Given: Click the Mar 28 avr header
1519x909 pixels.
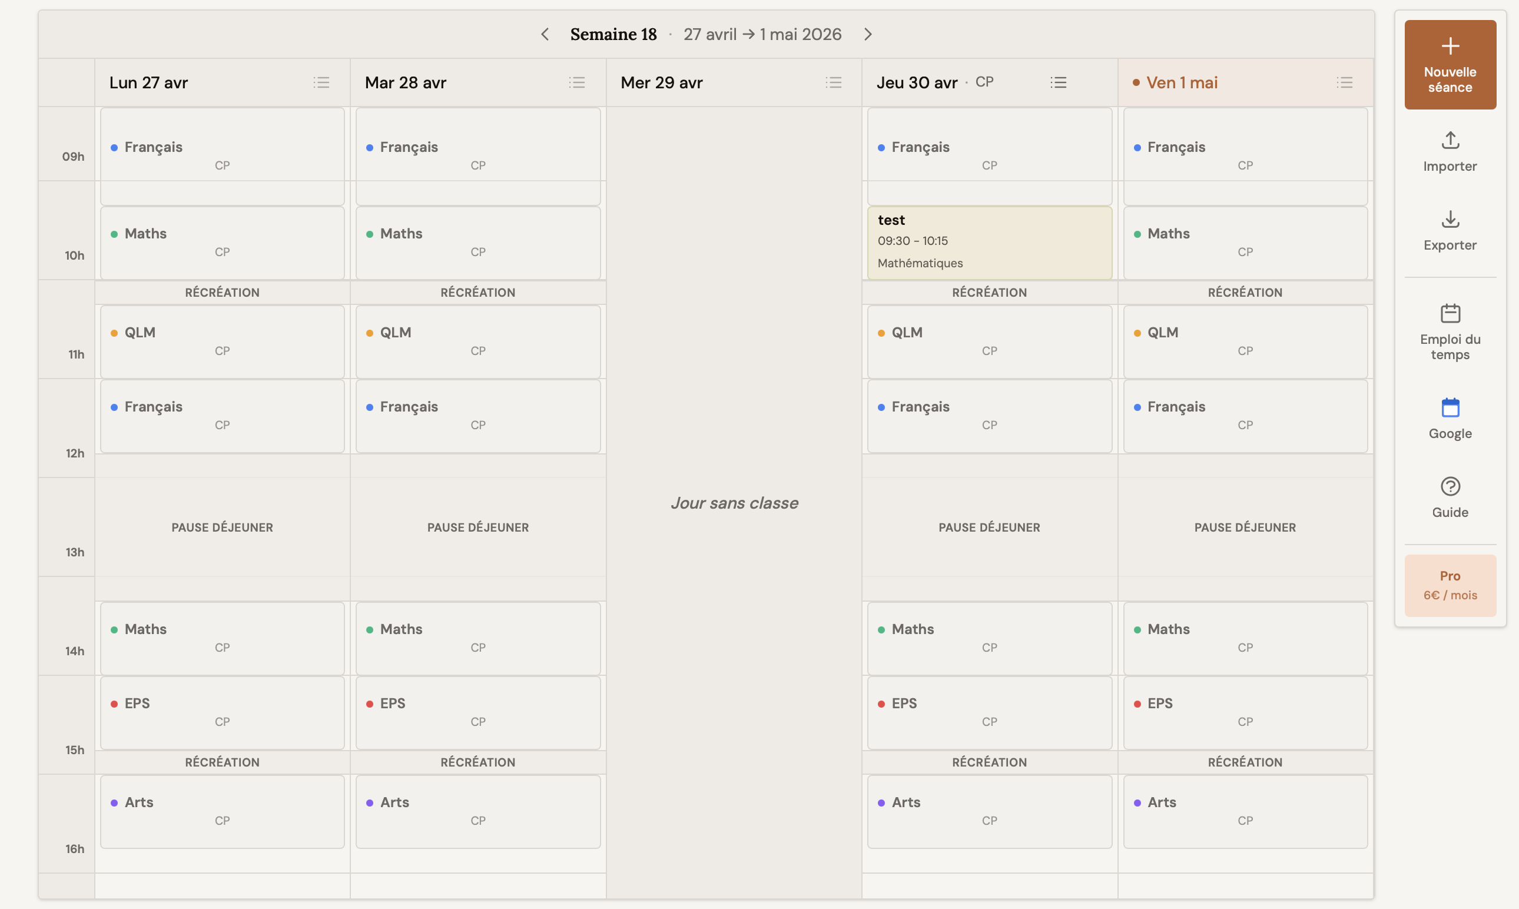Looking at the screenshot, I should click(x=406, y=82).
